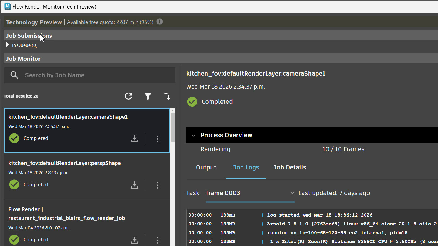Click the 10 / 10 Frames value
This screenshot has width=438, height=246.
[x=343, y=149]
